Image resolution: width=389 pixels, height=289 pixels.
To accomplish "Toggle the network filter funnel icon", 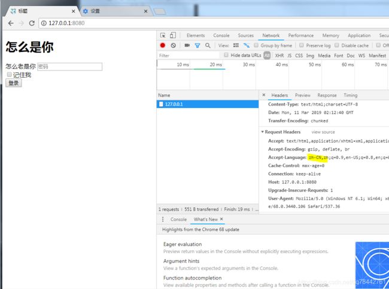I will coord(197,45).
